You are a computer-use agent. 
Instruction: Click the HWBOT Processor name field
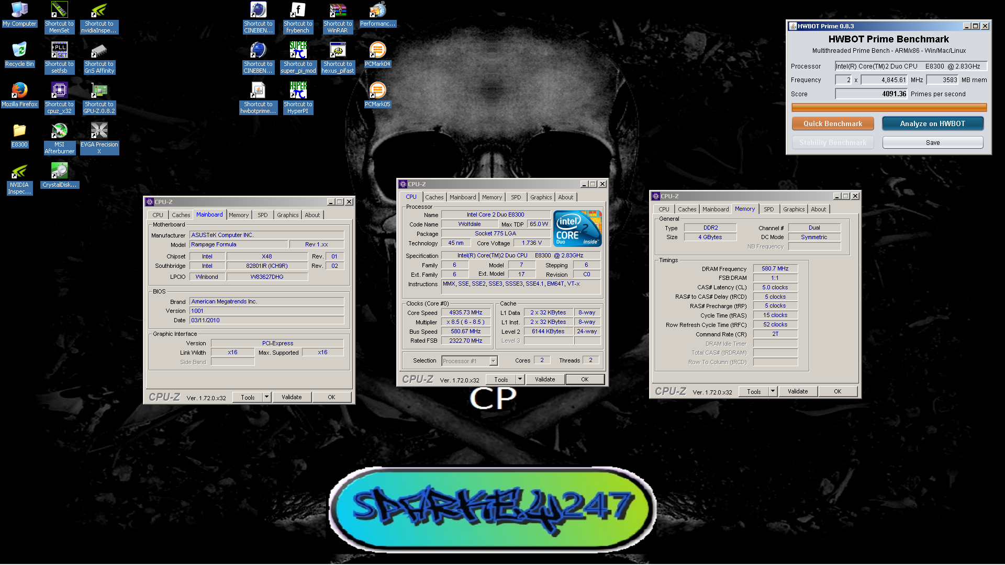pos(911,66)
